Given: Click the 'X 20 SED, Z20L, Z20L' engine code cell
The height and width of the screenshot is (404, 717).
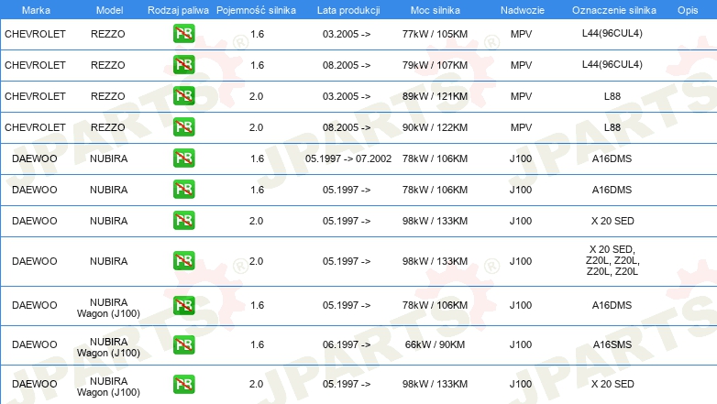Looking at the screenshot, I should click(612, 260).
